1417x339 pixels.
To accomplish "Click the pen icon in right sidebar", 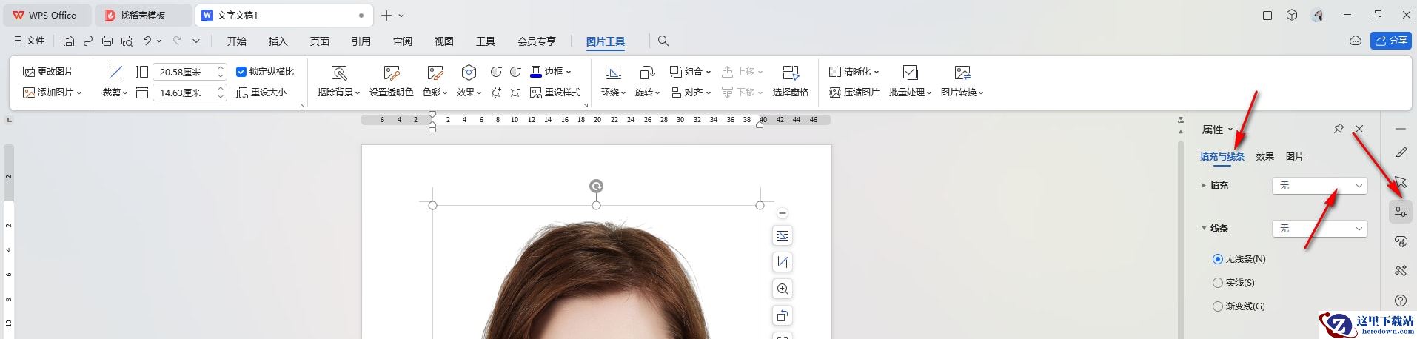I will point(1400,153).
